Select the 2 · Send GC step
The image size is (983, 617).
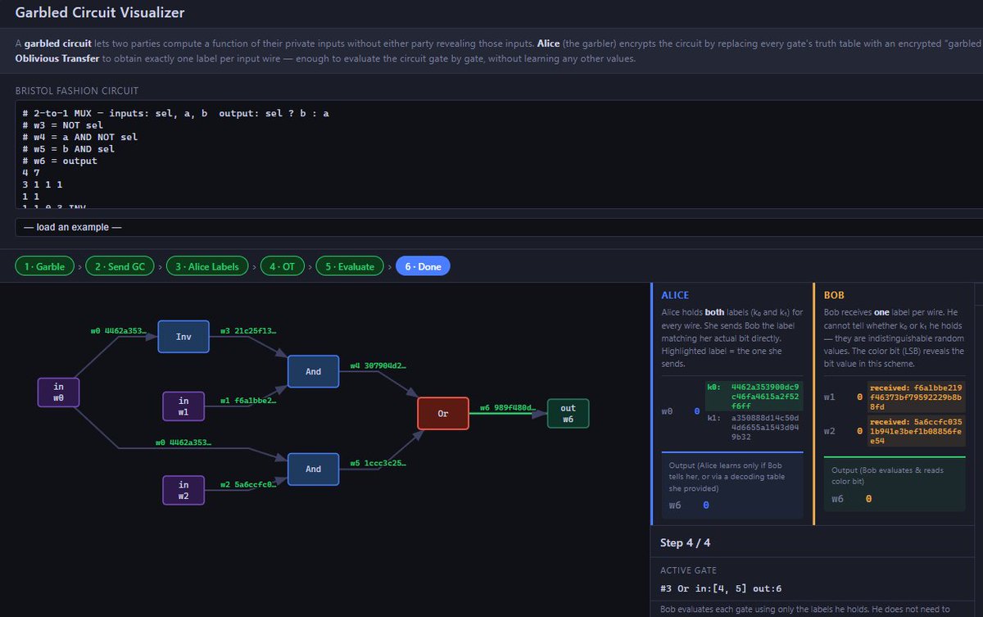(x=120, y=266)
